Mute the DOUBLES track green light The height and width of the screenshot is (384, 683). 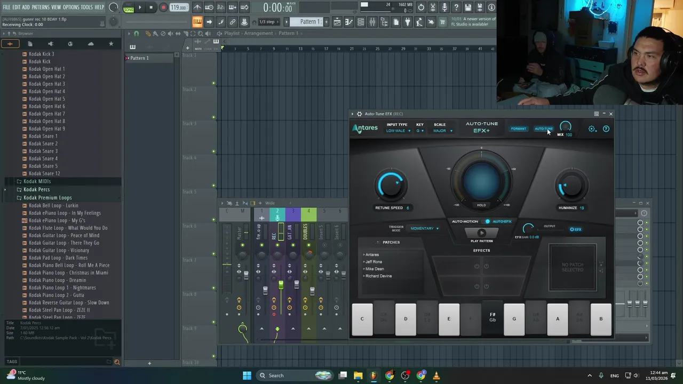(308, 245)
